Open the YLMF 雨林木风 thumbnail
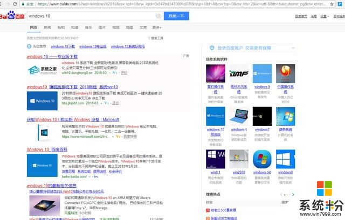This screenshot has height=220, width=345. pyautogui.click(x=239, y=73)
